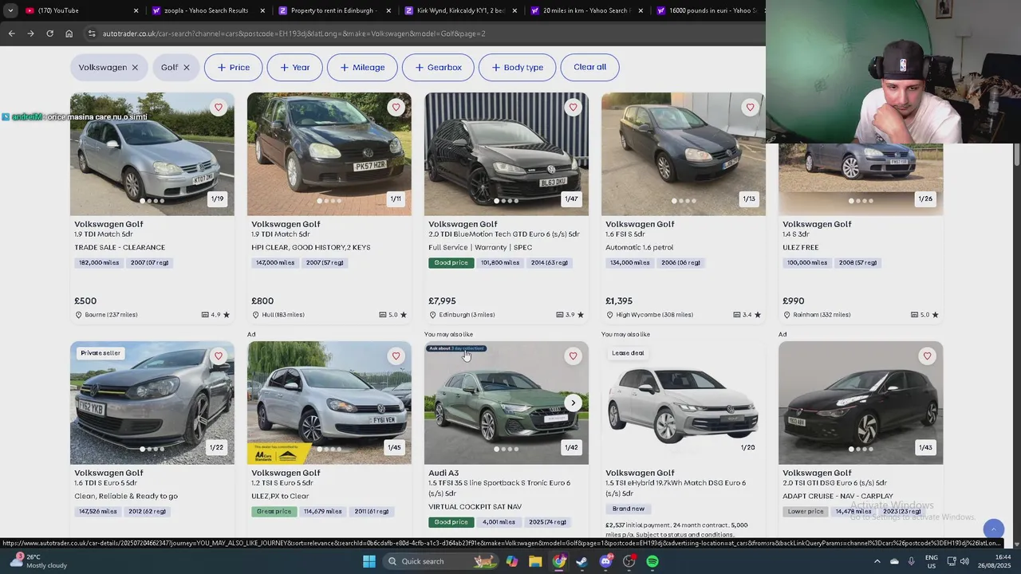Close the 20 miles in km tab
1021x574 pixels.
click(641, 11)
